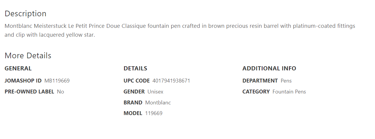Click the PRE-OWNED LABEL field name
This screenshot has width=375, height=139.
[x=29, y=92]
